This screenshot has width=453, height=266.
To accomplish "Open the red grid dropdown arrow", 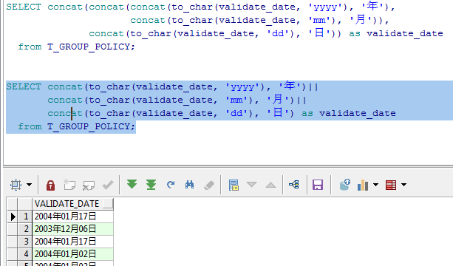I will [x=404, y=185].
